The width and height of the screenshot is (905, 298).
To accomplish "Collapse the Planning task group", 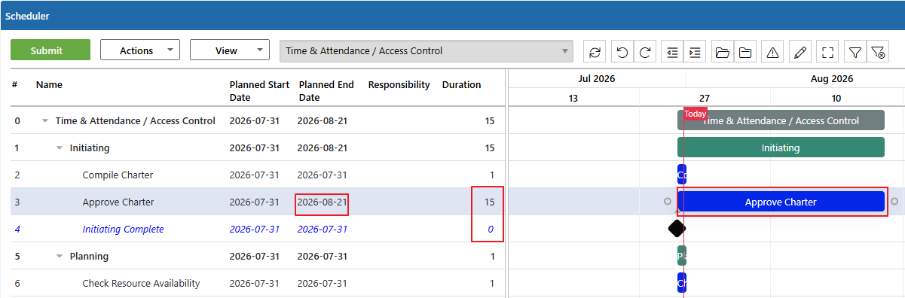I will pyautogui.click(x=60, y=257).
